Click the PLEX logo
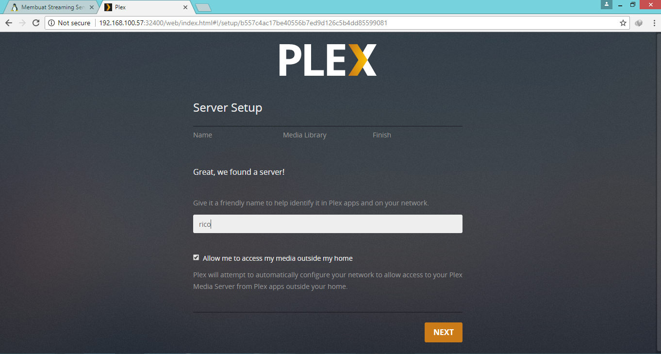661x354 pixels. point(328,60)
